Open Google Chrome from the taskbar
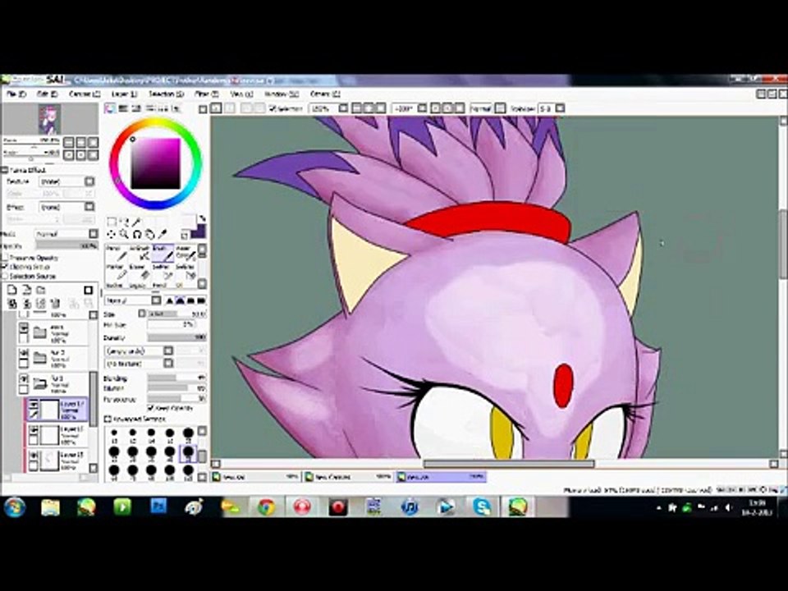Screen dimensions: 788x591 pyautogui.click(x=266, y=507)
